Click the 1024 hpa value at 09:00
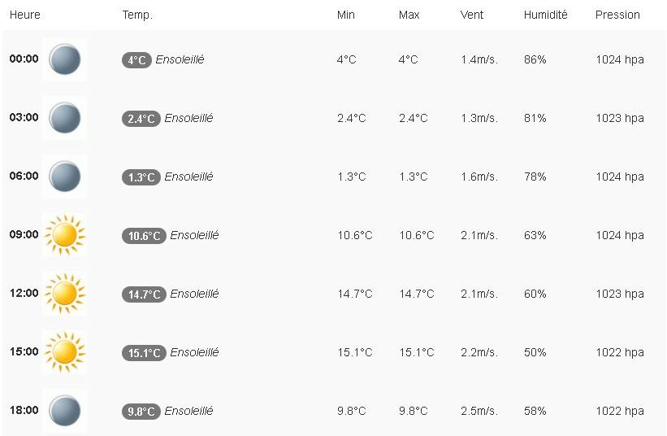The width and height of the screenshot is (667, 436). [620, 236]
